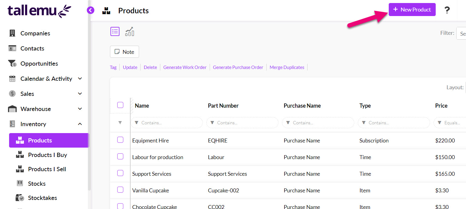
Task: Select the Equipment Hire row checkbox
Action: 120,140
